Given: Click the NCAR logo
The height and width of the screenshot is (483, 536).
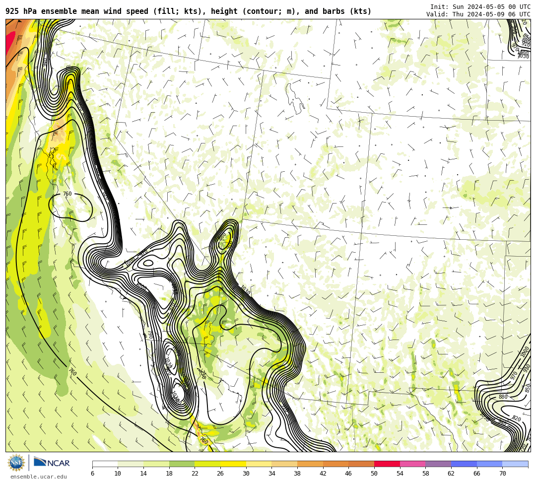Looking at the screenshot, I should pyautogui.click(x=52, y=463).
